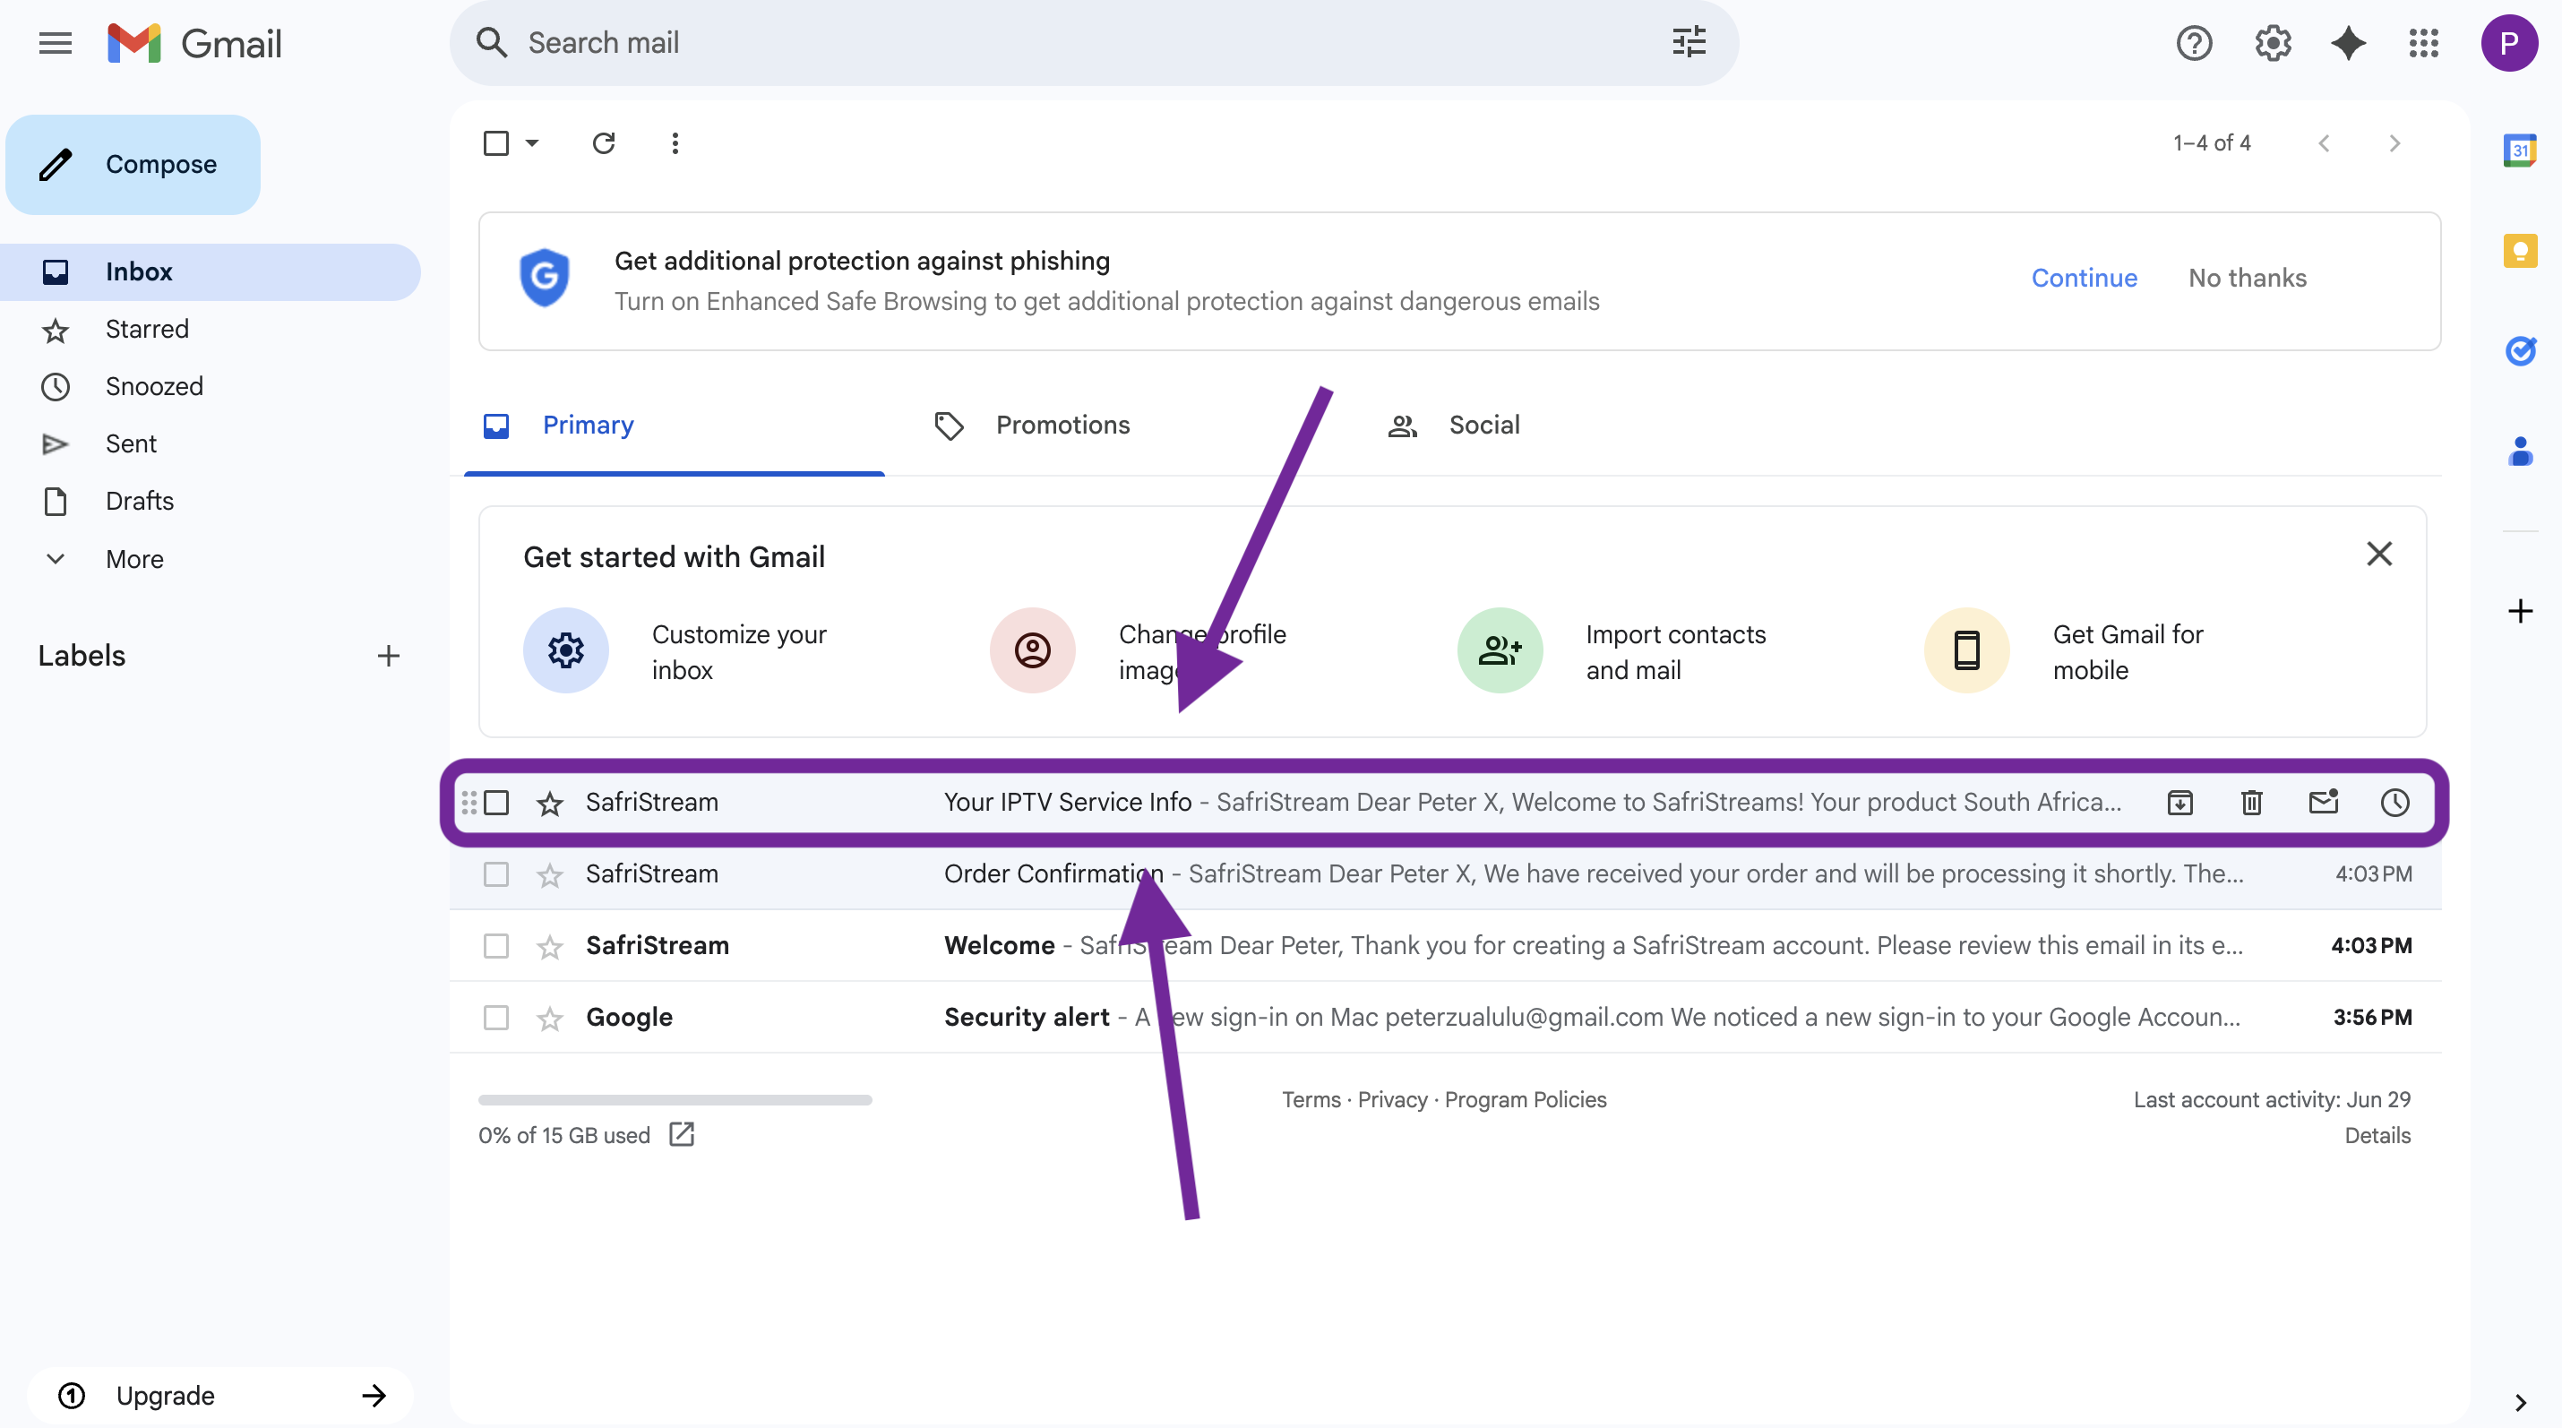Image resolution: width=2562 pixels, height=1428 pixels.
Task: Close the Get started with Gmail card
Action: pos(2379,554)
